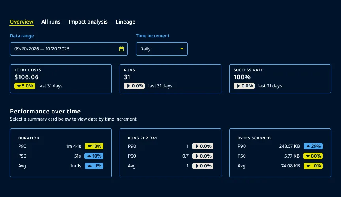Click the 1m 1s average duration value
The image size is (341, 197).
[x=75, y=166]
